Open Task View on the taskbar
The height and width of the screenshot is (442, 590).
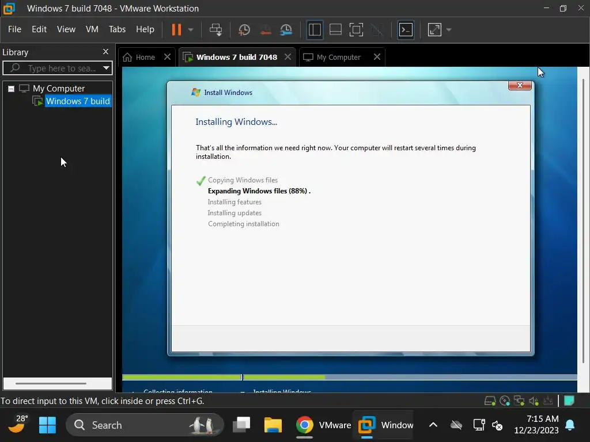[241, 425]
